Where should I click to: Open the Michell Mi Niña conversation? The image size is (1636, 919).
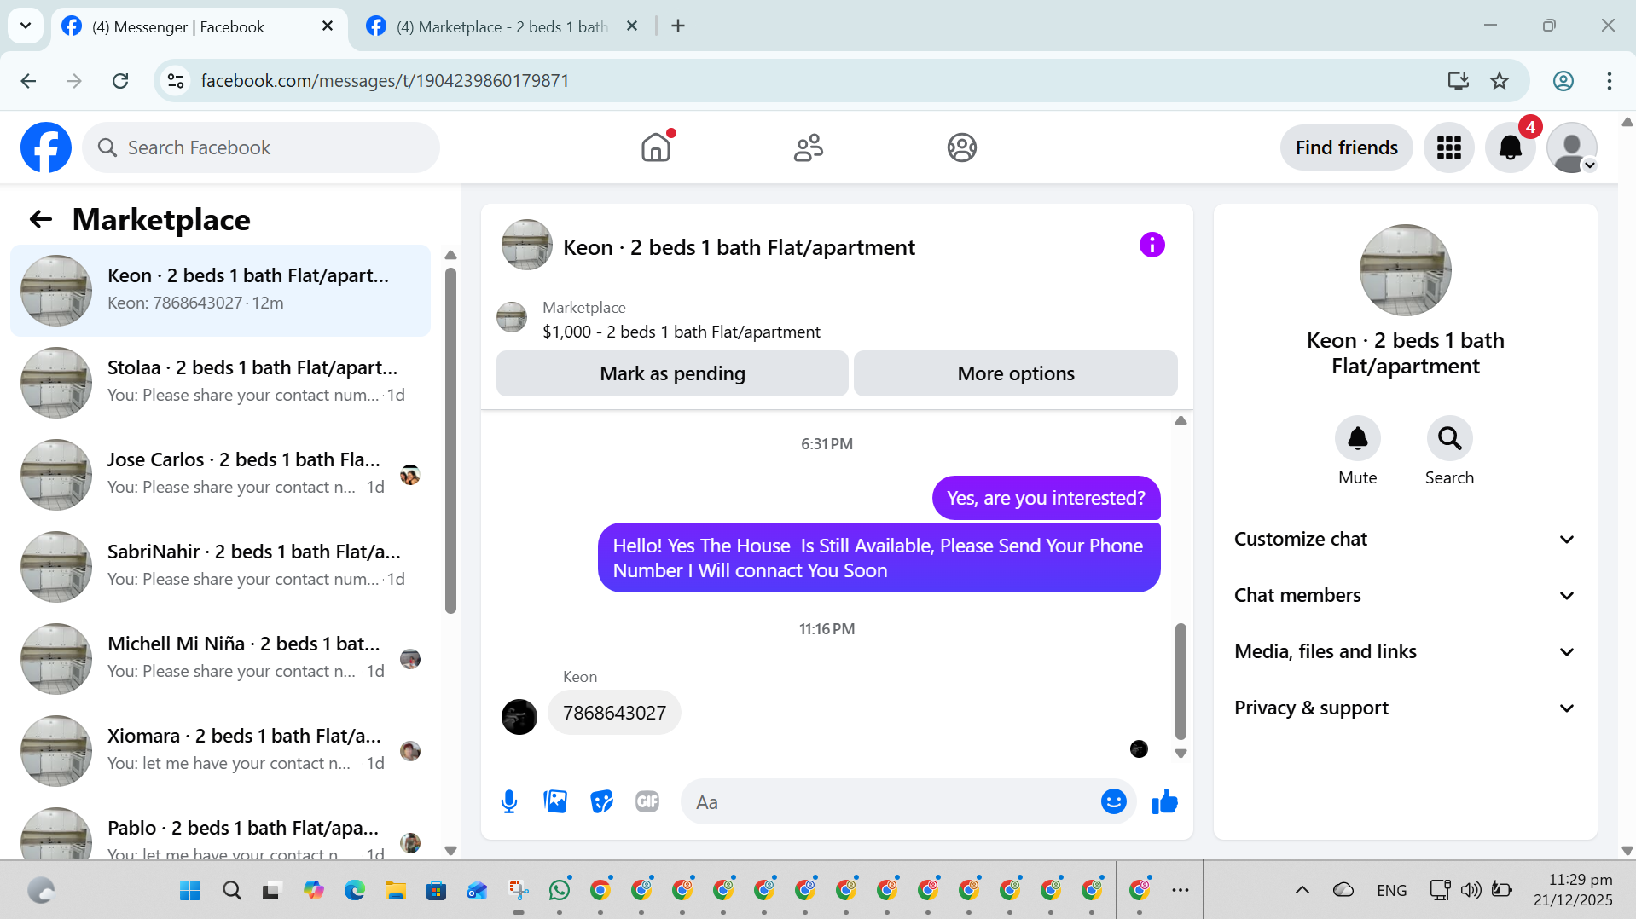click(x=220, y=658)
